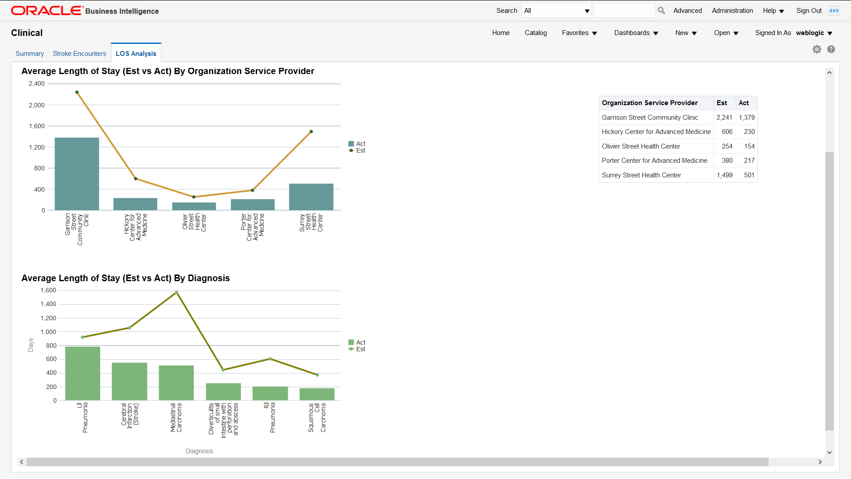Switch to the Summary tab
The image size is (851, 479).
[29, 53]
